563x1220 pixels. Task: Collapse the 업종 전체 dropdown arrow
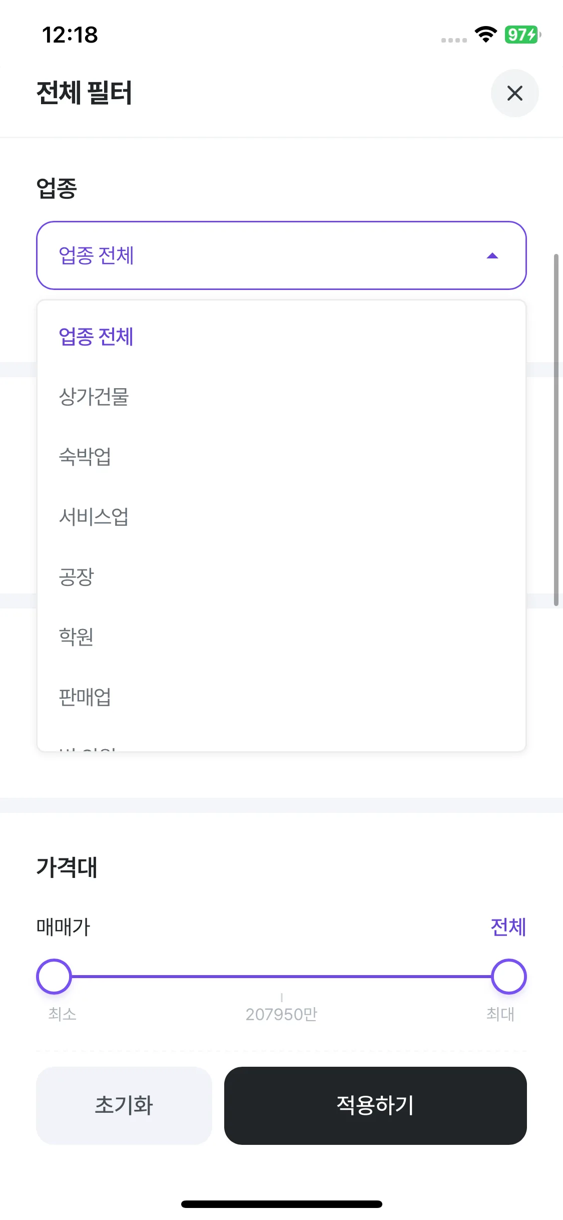(492, 256)
